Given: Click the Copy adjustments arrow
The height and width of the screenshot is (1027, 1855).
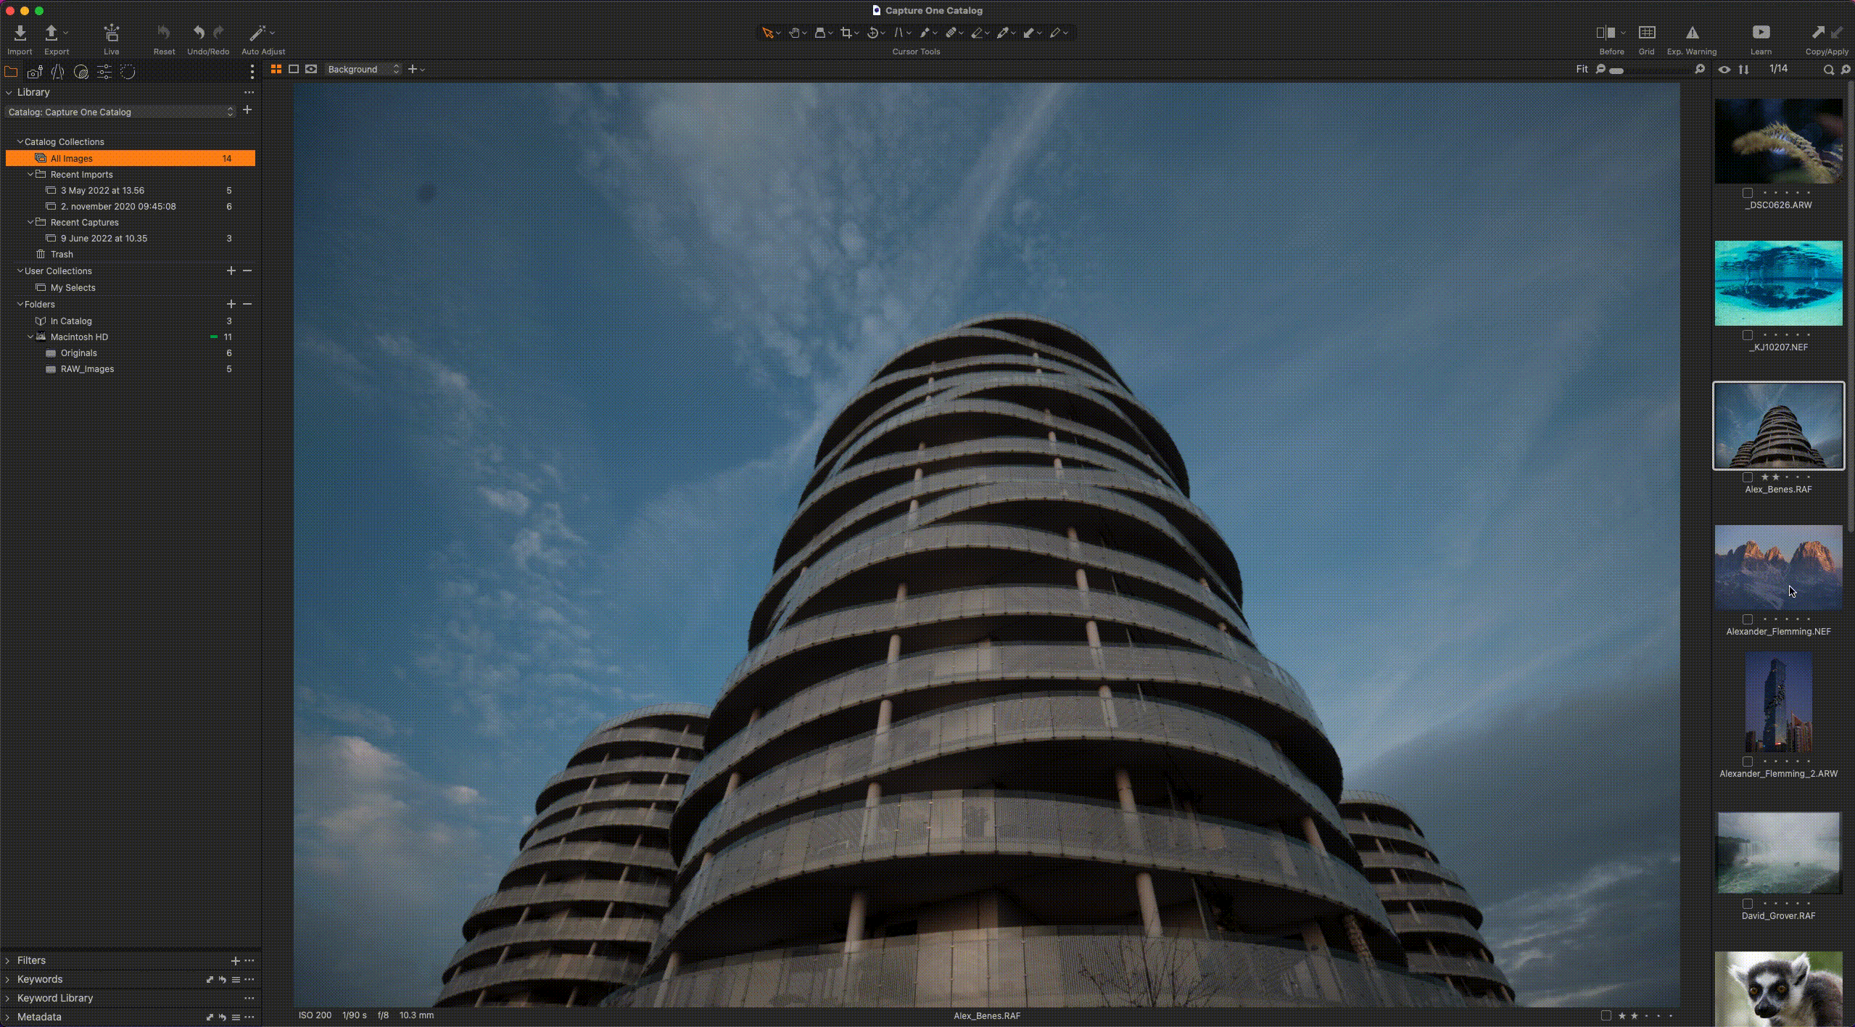Looking at the screenshot, I should tap(1817, 33).
